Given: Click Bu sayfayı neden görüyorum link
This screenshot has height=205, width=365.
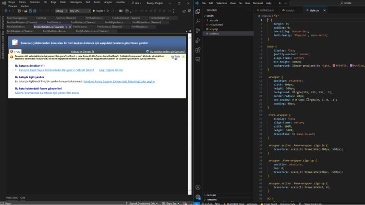Looking at the screenshot, I should pyautogui.click(x=167, y=52).
